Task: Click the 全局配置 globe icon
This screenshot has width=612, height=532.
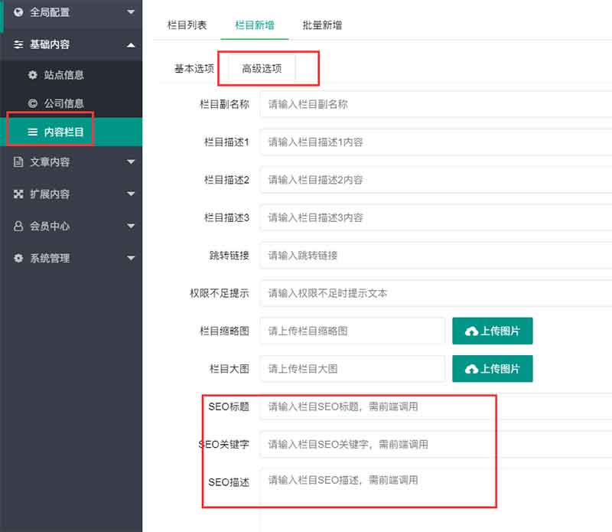Action: click(18, 12)
